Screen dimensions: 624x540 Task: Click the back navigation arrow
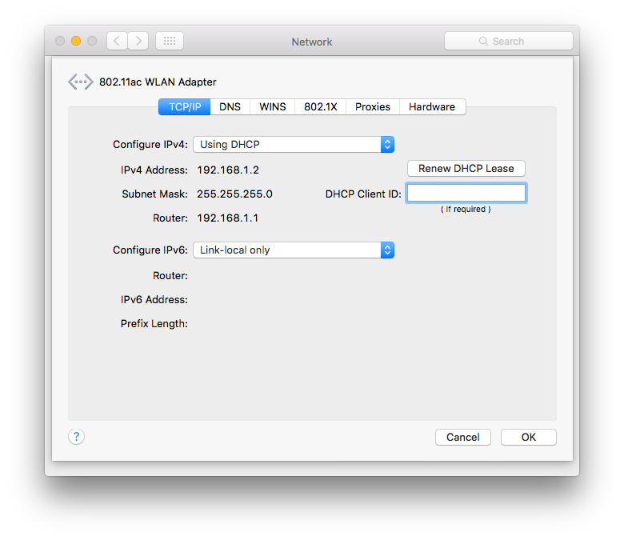point(117,41)
